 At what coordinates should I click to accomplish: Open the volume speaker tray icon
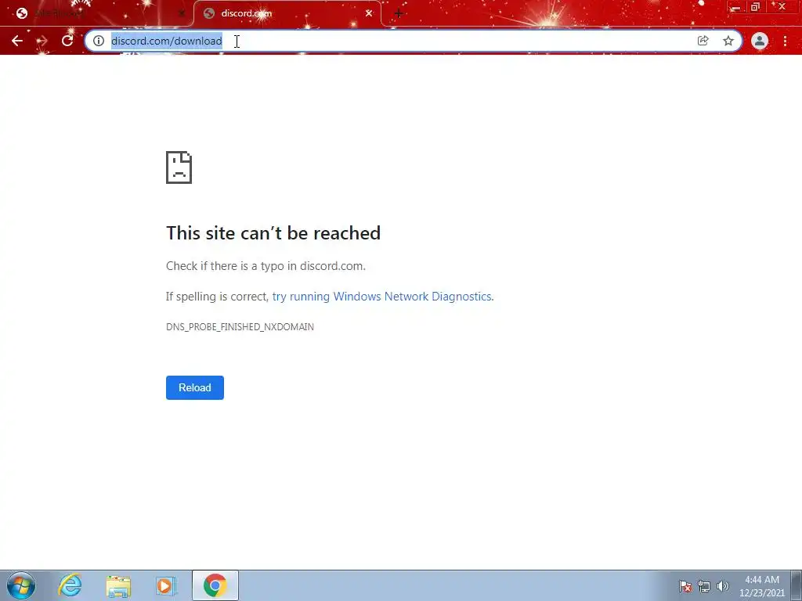coord(722,586)
